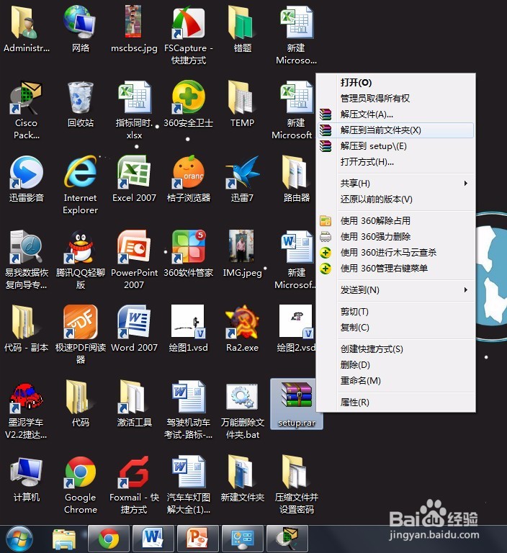Choose 打开方式(H)... menu entry
This screenshot has height=553, width=507.
pos(395,162)
